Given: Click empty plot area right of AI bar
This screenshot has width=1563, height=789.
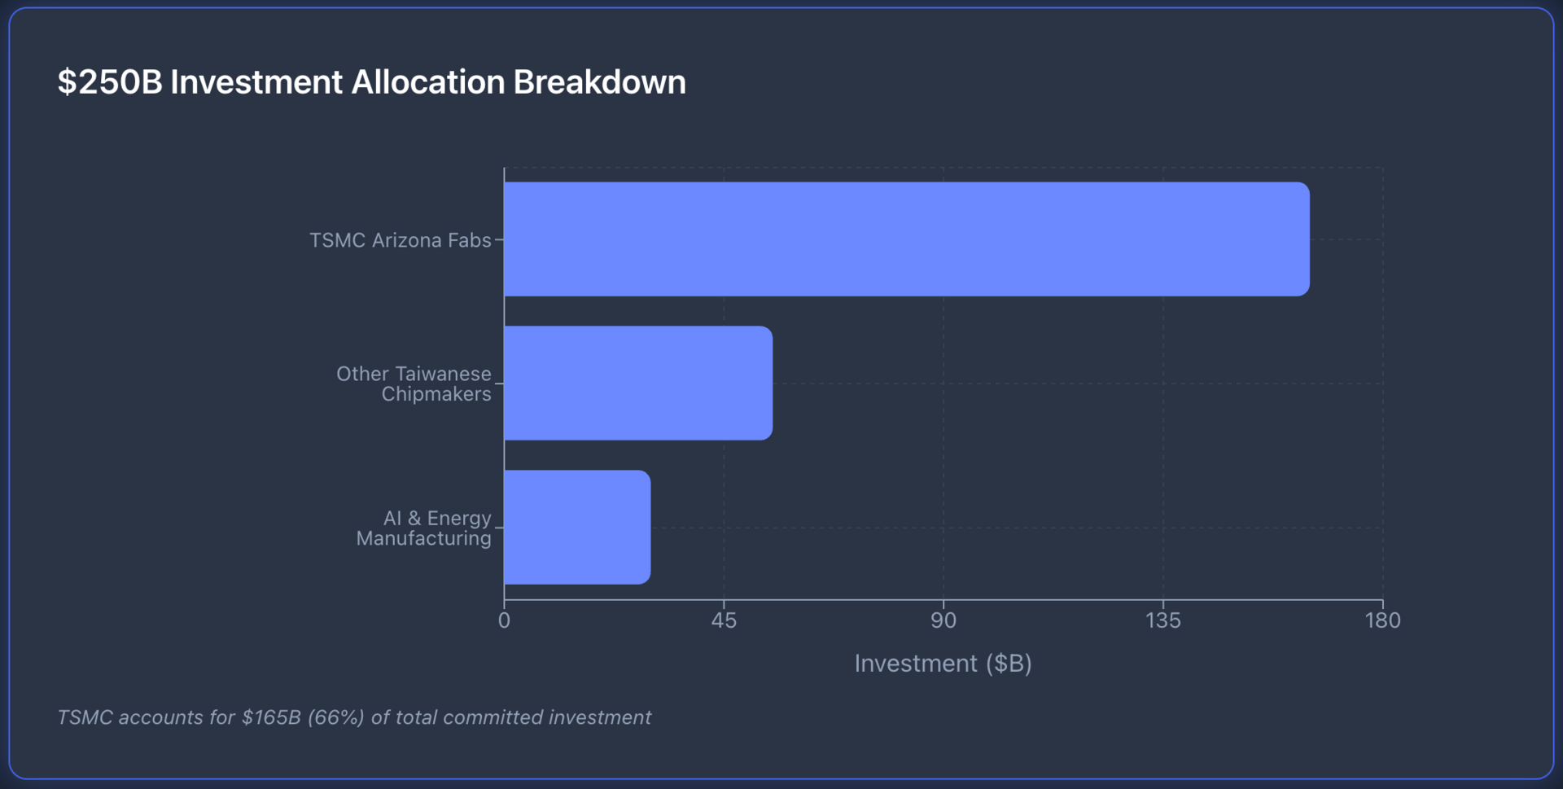Looking at the screenshot, I should pos(1018,528).
